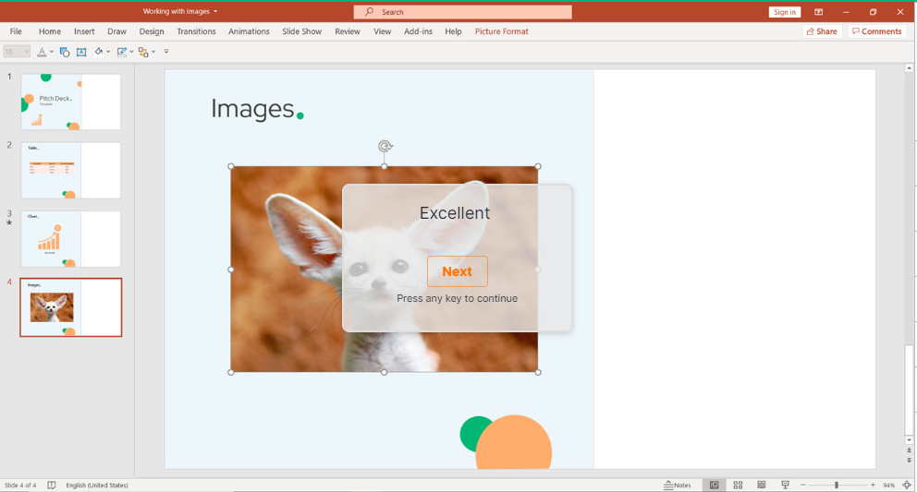Screen dimensions: 917x492
Task: Expand the Shape Fill dropdown arrow
Action: point(108,52)
